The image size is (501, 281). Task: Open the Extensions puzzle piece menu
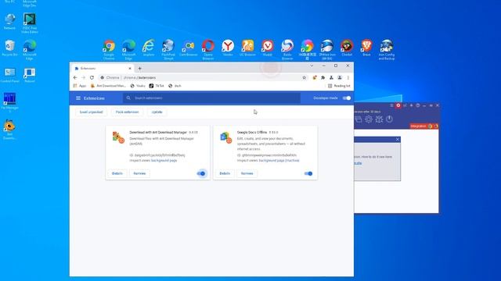pos(323,78)
